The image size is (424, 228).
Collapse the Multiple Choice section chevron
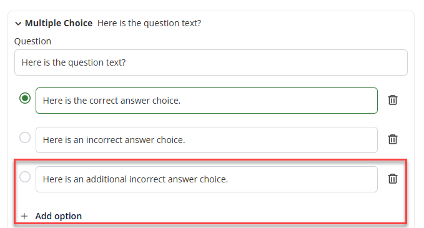pos(18,24)
